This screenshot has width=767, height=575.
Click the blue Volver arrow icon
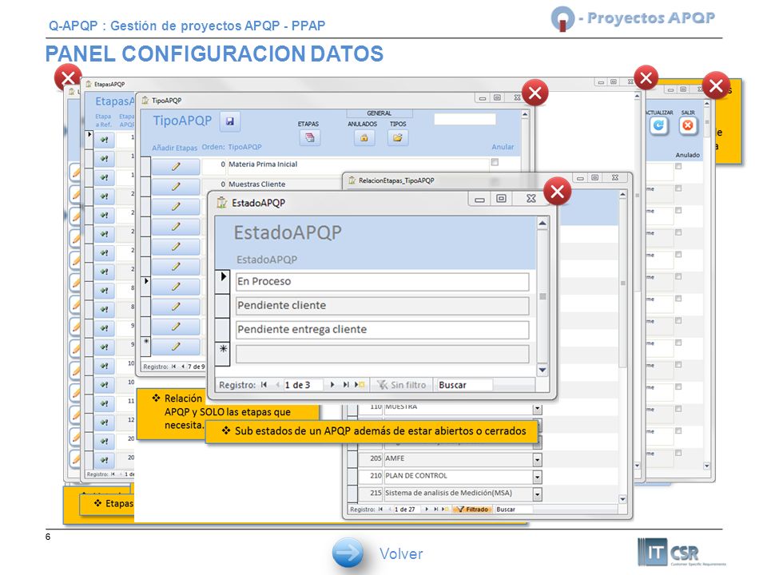coord(348,553)
